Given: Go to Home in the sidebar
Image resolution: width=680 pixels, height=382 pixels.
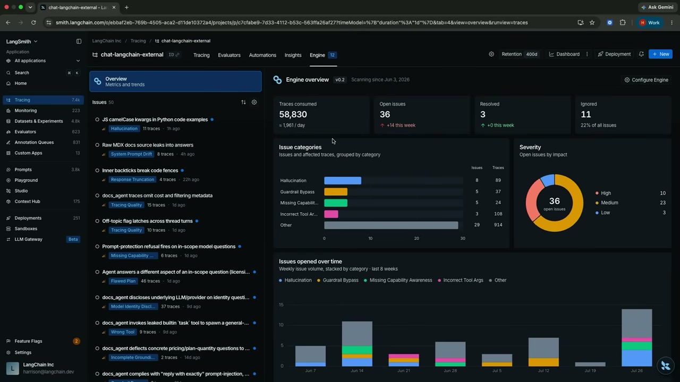Looking at the screenshot, I should 43,83.
